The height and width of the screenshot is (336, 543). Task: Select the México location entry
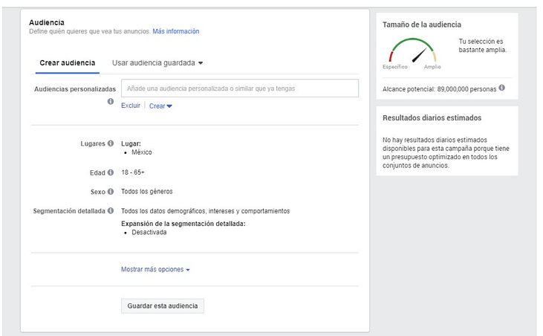coord(142,152)
